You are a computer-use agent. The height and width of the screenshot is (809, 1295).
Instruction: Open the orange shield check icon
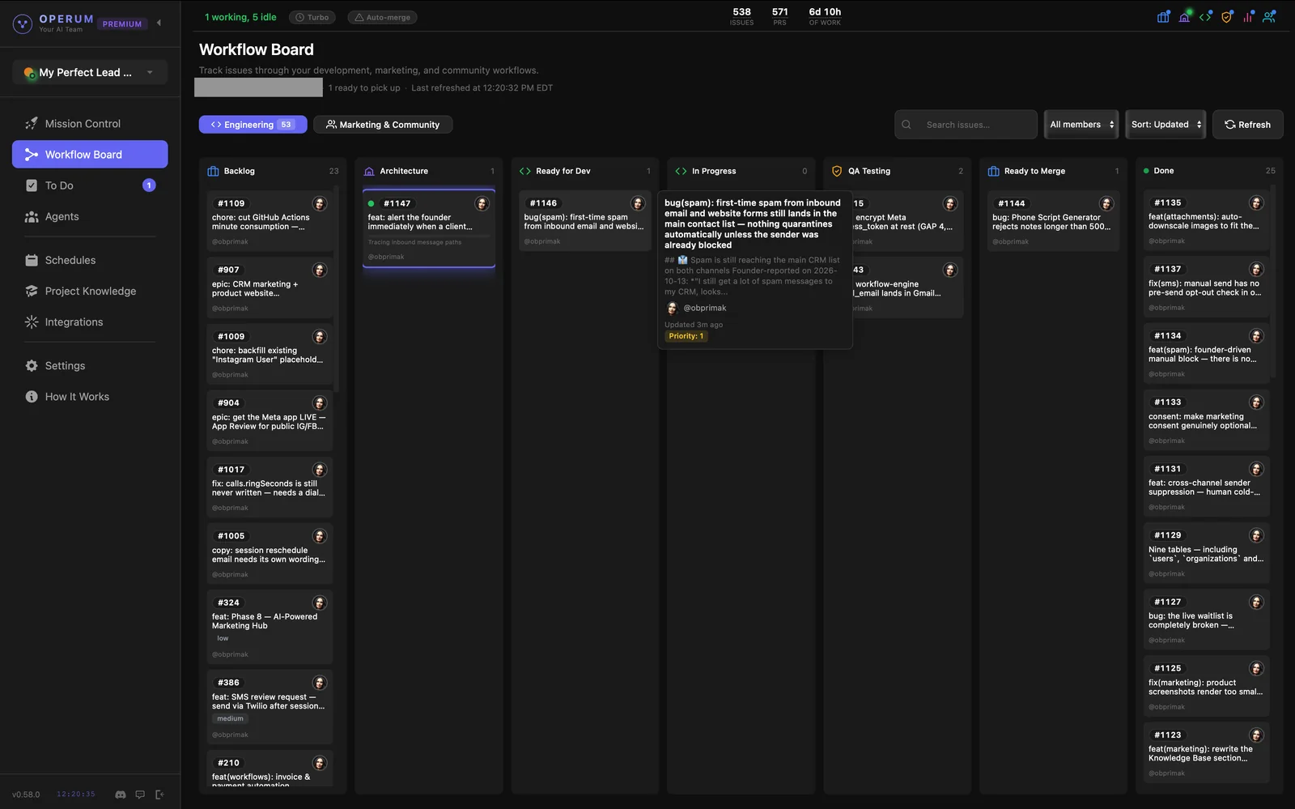click(x=1226, y=16)
